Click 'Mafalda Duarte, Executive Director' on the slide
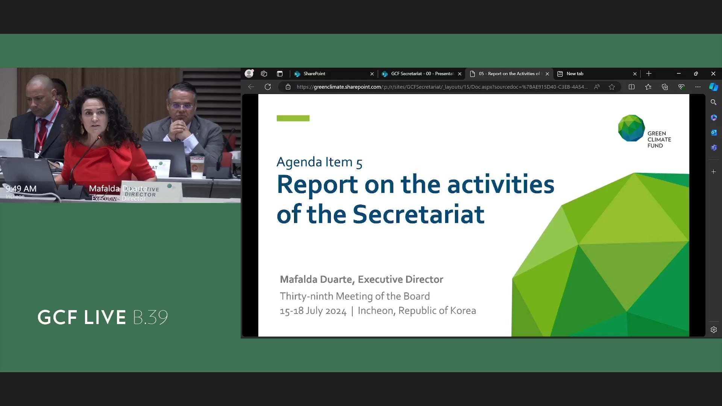This screenshot has height=406, width=722. [x=361, y=279]
